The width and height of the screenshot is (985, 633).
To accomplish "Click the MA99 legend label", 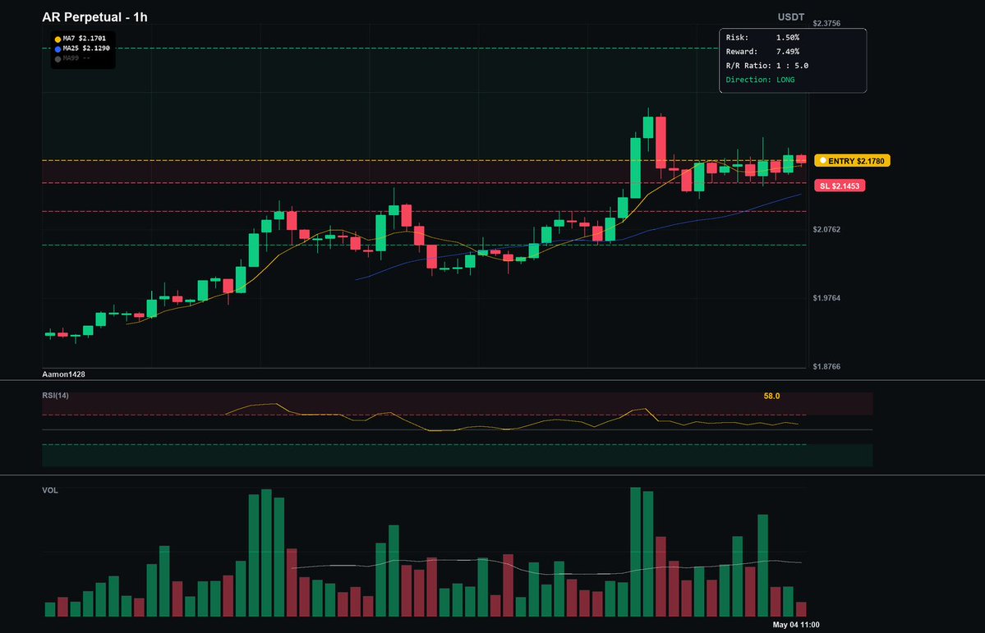I will point(76,58).
